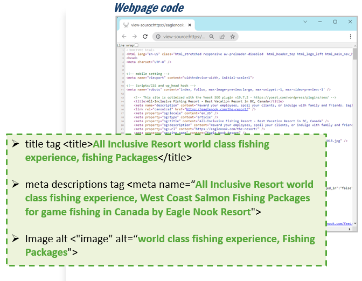The height and width of the screenshot is (281, 362).
Task: Click the vertical scrollbar thumb
Action: [355, 53]
